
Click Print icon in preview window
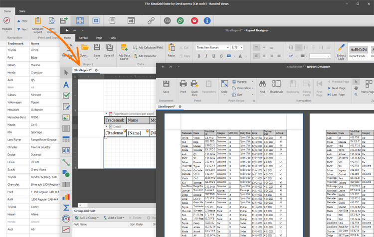pyautogui.click(x=183, y=84)
